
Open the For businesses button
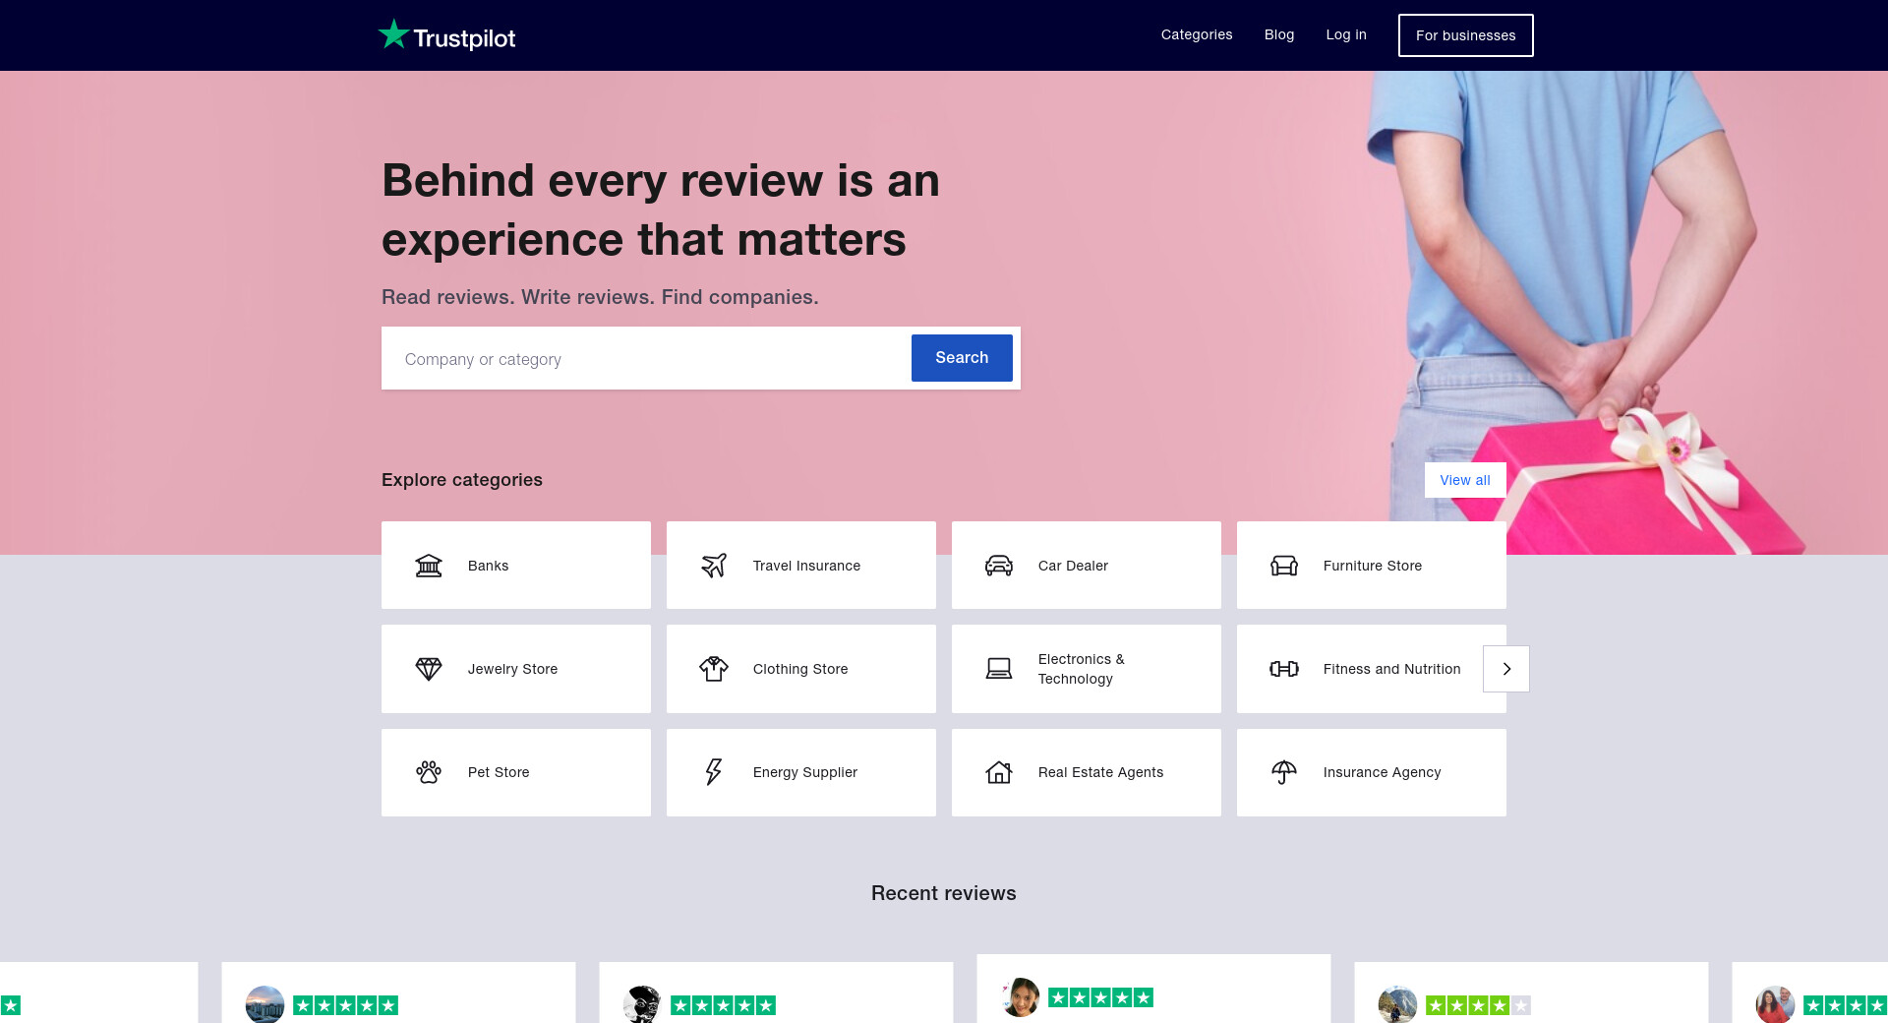coord(1465,35)
